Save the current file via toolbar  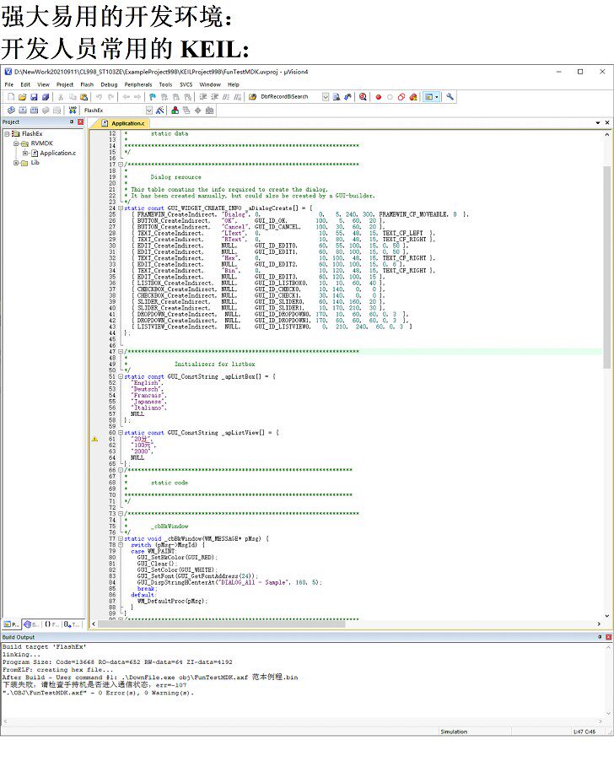(x=34, y=97)
